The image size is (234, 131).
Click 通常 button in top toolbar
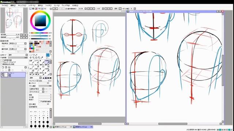116,9
